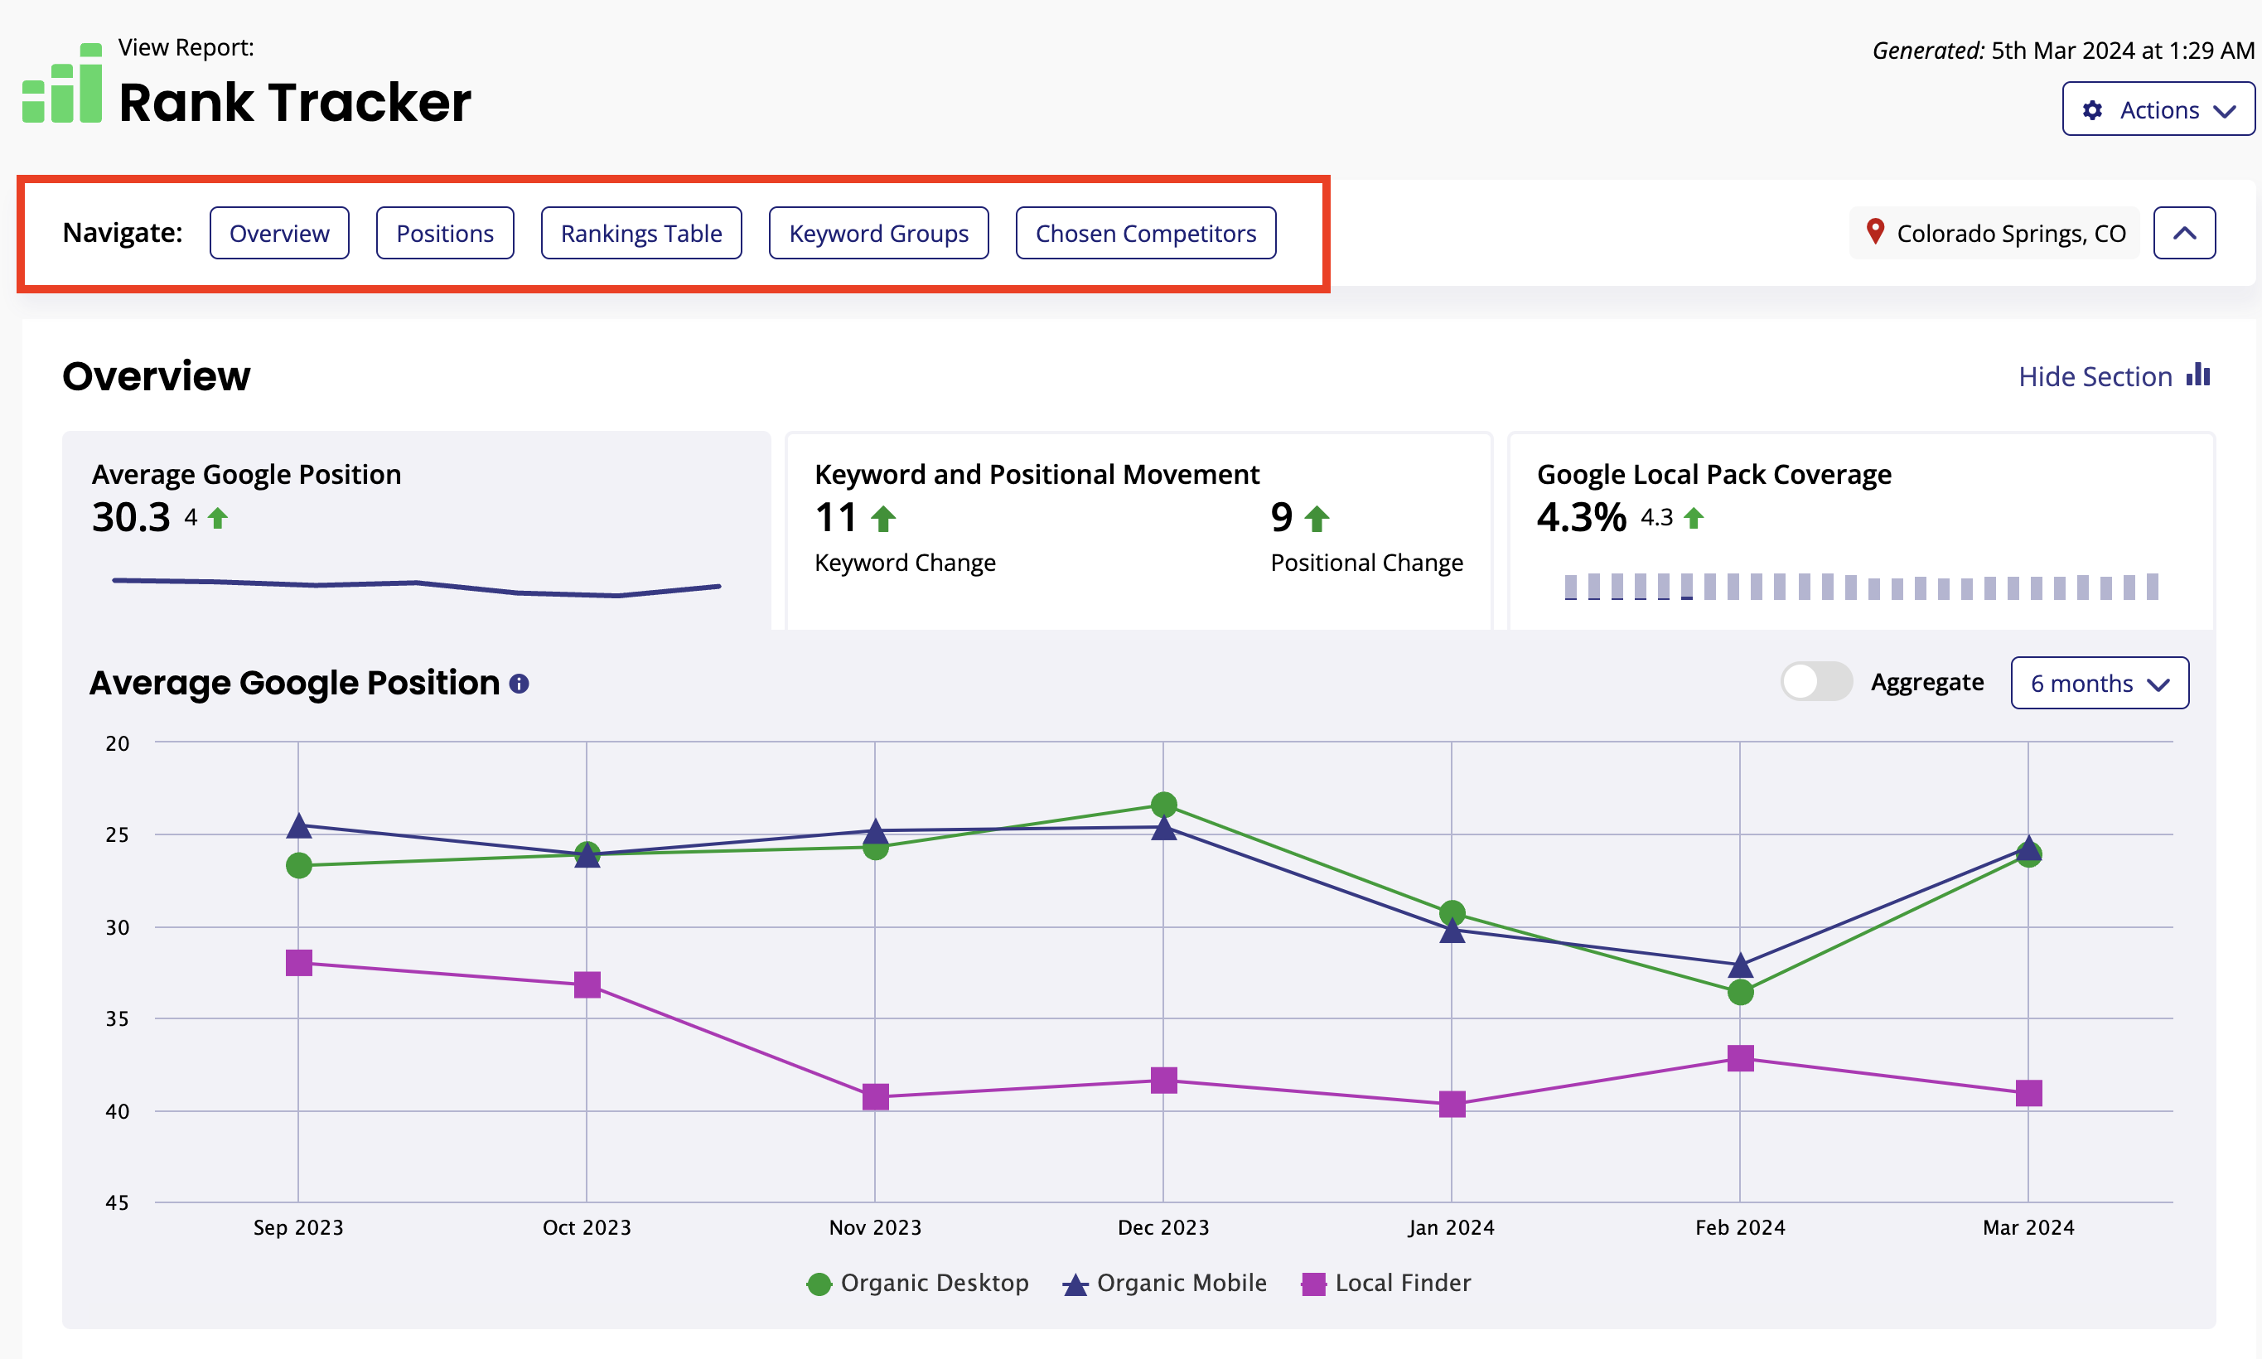Click the Organic Mobile triangle legend icon

point(1075,1284)
